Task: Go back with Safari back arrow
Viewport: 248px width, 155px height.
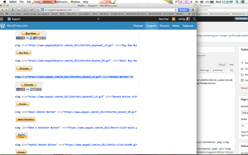Action: point(2,10)
